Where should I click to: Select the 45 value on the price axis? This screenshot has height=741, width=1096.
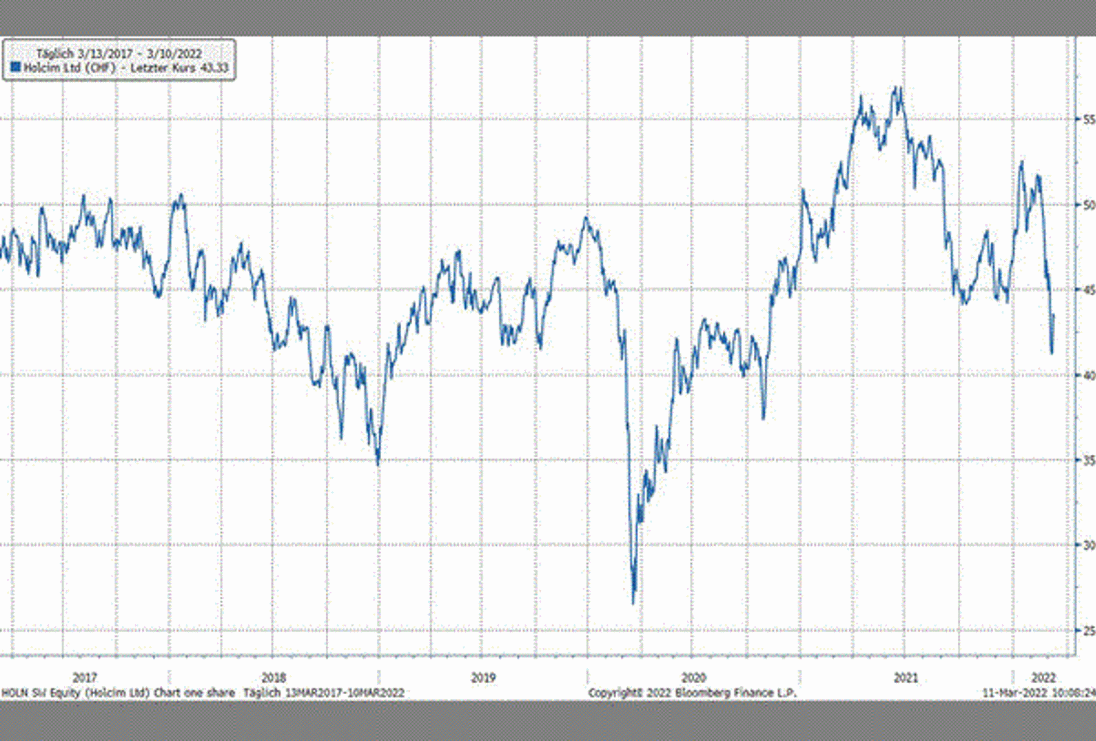pos(1088,290)
